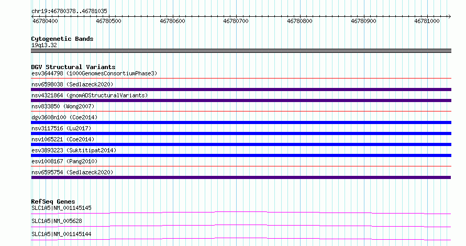
Task: Select the nsv6598038 Sedlazeck2020 purple bar
Action: (241, 90)
